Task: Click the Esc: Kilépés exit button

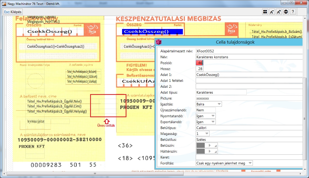Action: tap(13, 12)
